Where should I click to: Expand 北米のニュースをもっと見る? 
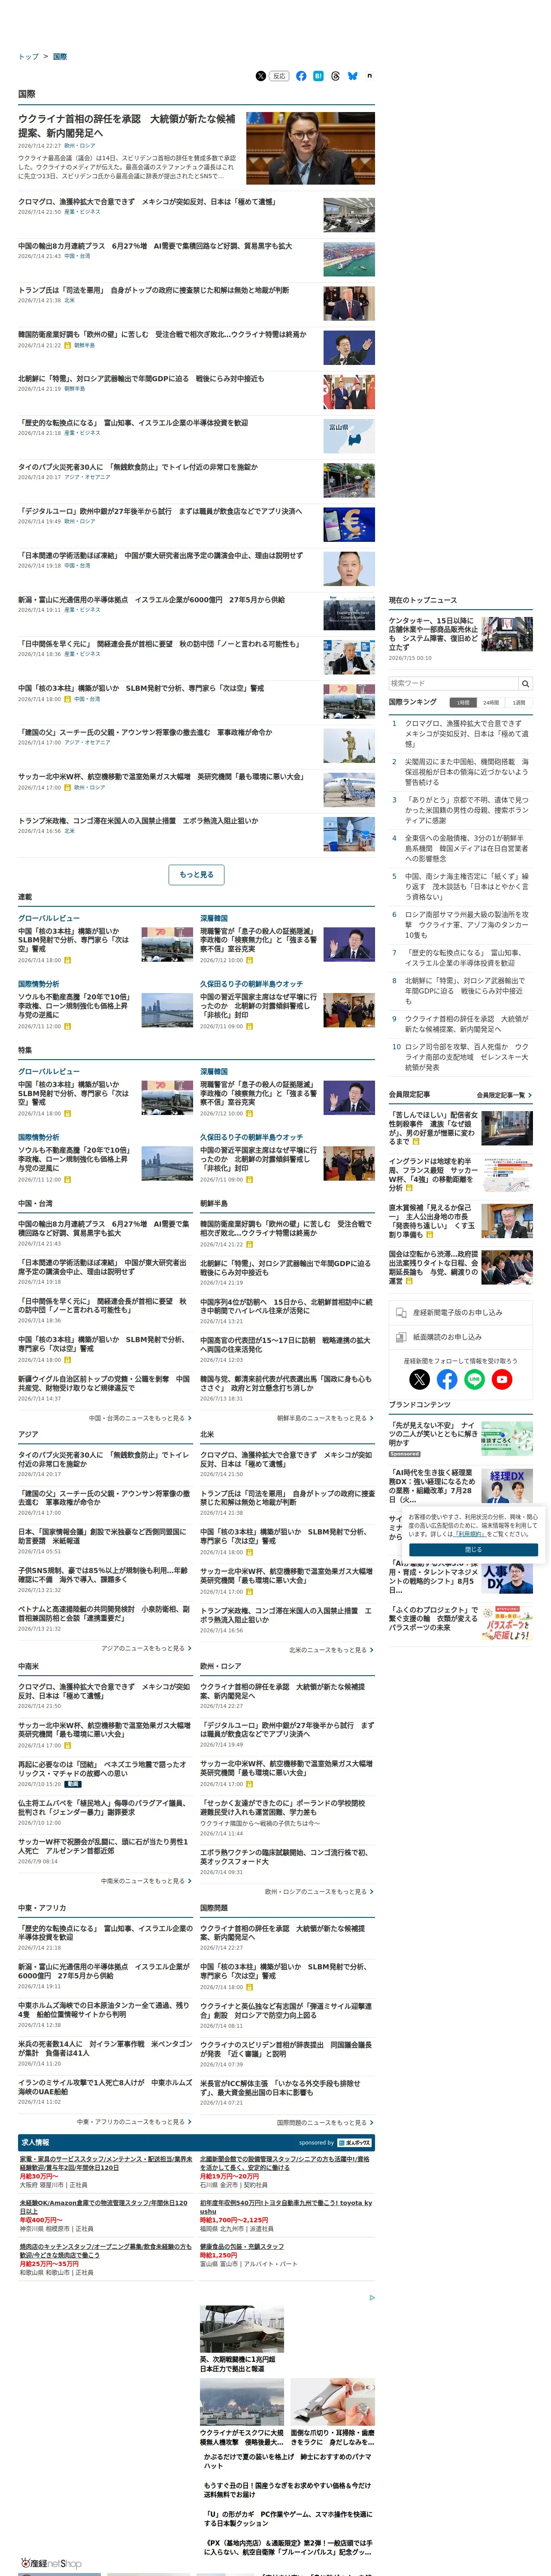pos(331,1649)
